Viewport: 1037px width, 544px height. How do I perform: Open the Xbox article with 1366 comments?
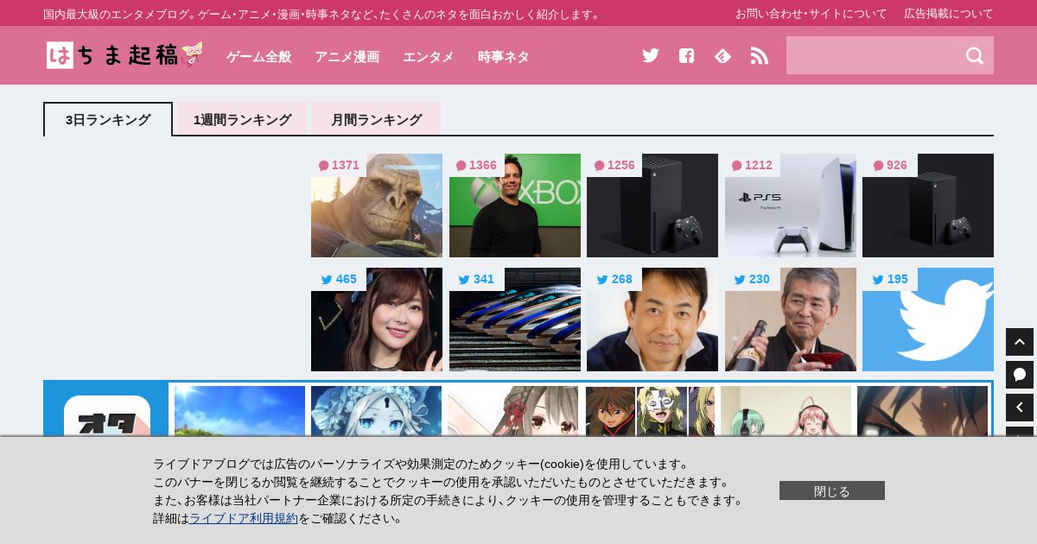(515, 206)
